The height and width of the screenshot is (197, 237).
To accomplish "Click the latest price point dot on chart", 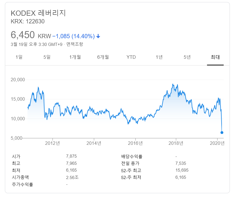I will click(x=222, y=132).
